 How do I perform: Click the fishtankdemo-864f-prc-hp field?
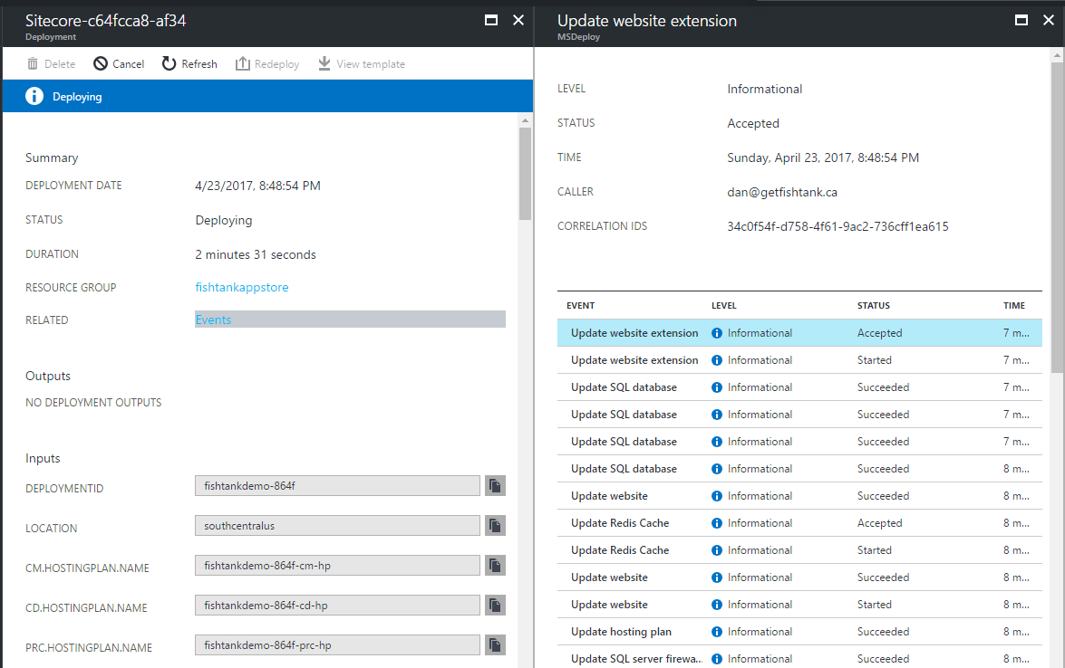(337, 645)
